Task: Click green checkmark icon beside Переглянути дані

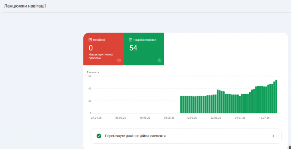Action: pyautogui.click(x=99, y=136)
